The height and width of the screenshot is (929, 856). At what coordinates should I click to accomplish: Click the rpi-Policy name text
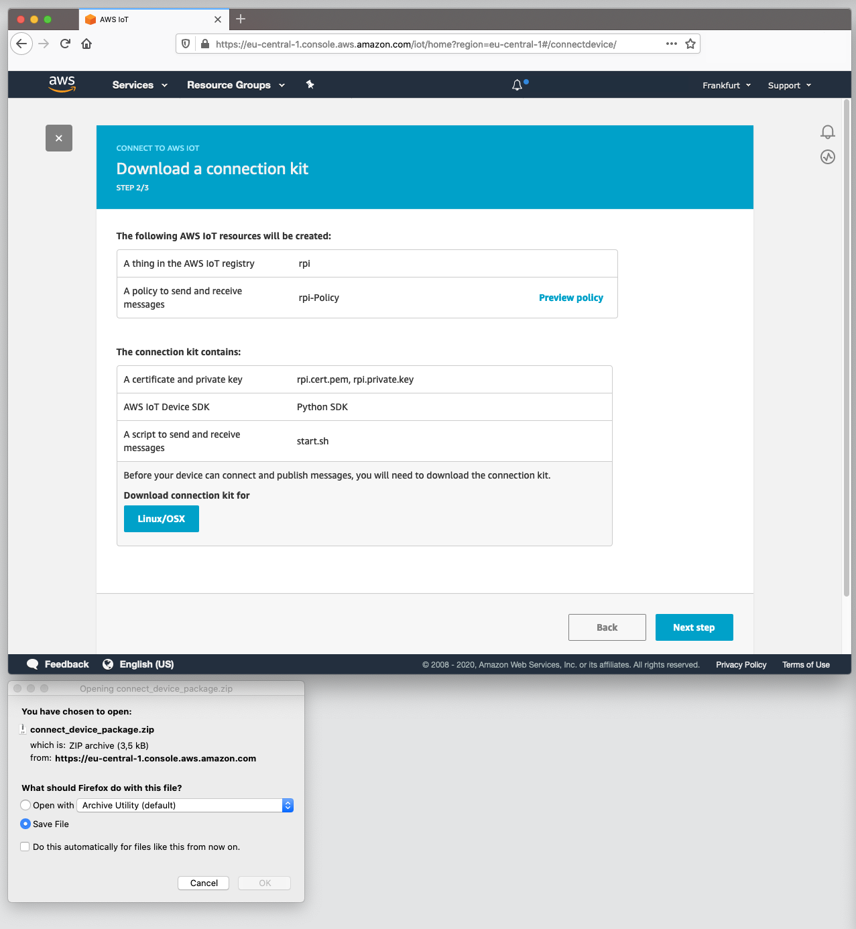(x=319, y=298)
